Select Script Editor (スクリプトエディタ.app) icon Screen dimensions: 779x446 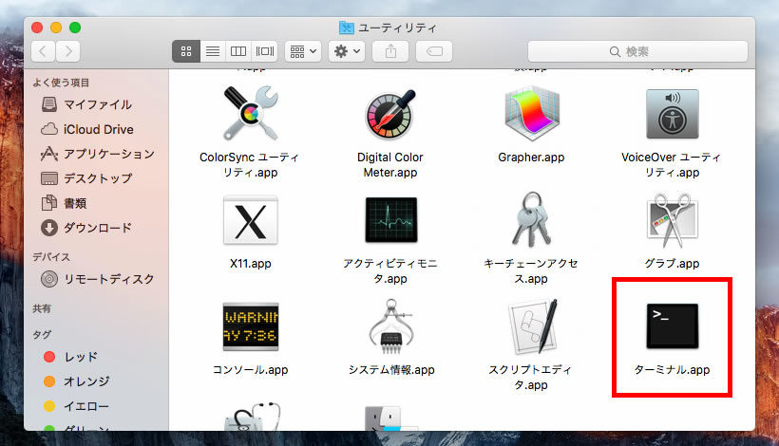click(x=532, y=326)
